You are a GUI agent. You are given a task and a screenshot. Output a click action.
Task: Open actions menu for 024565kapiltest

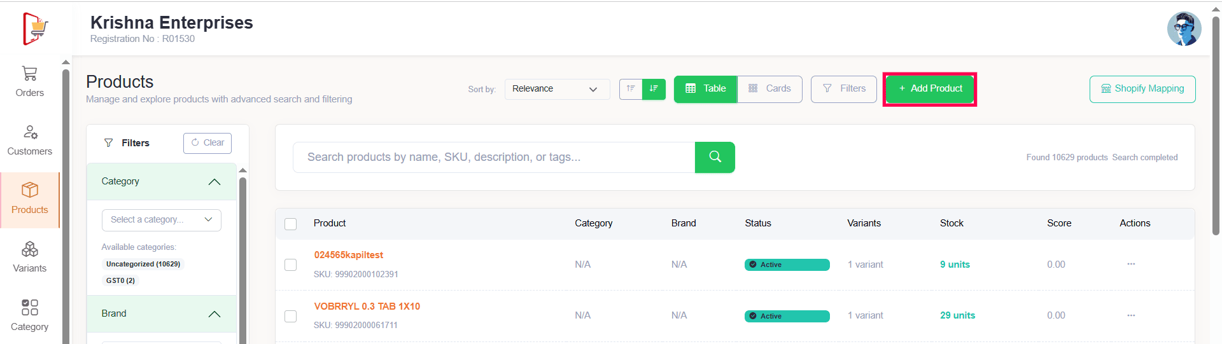pyautogui.click(x=1130, y=264)
